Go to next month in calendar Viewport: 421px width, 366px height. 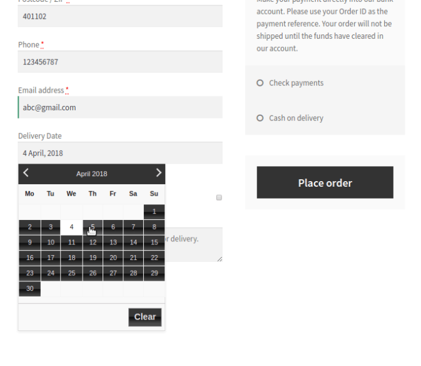[x=159, y=172]
